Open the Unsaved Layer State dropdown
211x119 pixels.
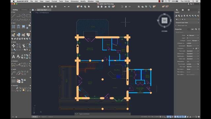tap(187, 22)
